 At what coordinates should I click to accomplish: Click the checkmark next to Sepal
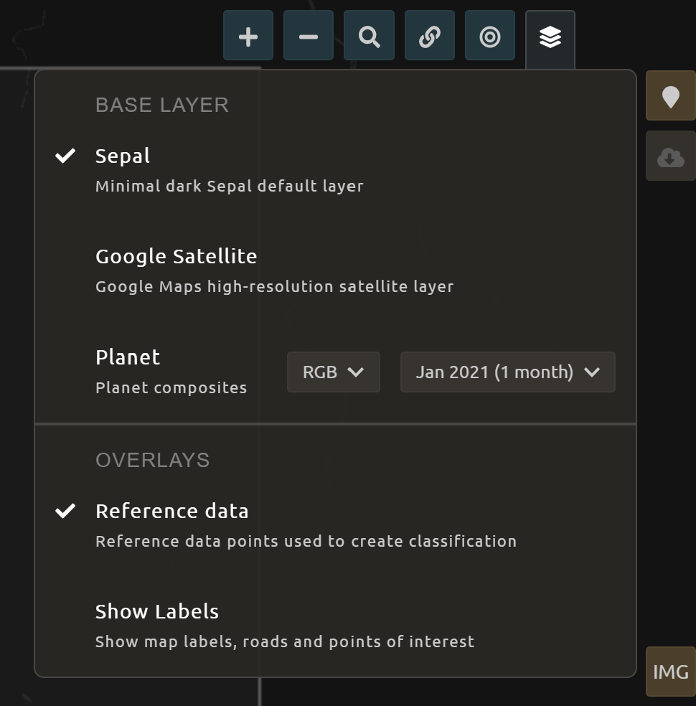tap(65, 156)
